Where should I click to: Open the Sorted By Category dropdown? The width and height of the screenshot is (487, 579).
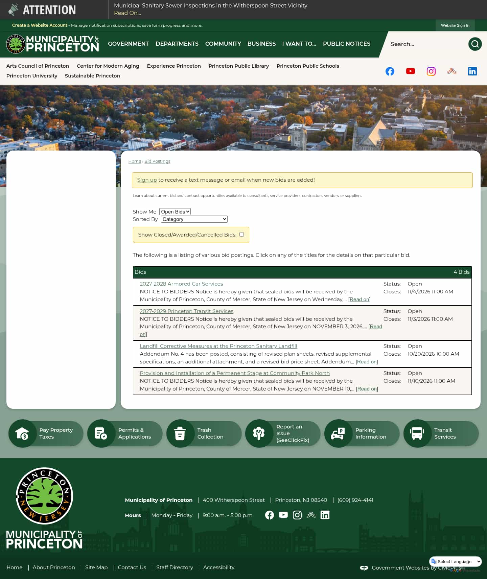194,219
